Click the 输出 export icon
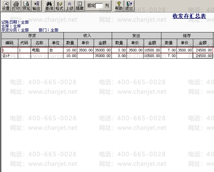The height and width of the screenshot is (172, 214). [x=36, y=6]
